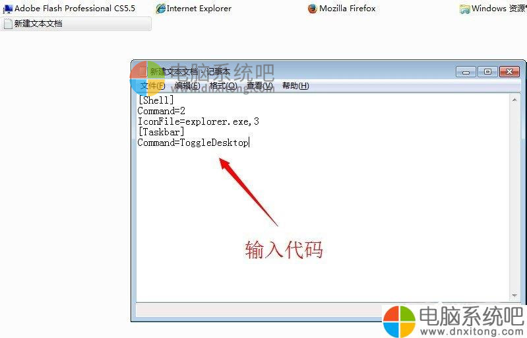Close the Notepad window
The height and width of the screenshot is (338, 527).
click(x=510, y=72)
